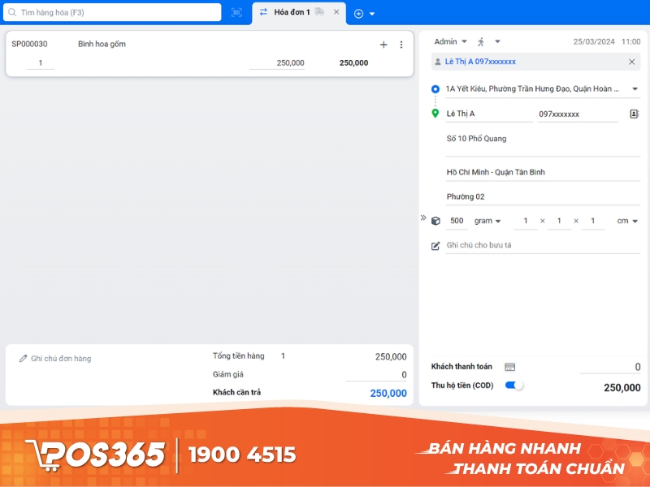Screen dimensions: 650x487
Task: Click the Khách cần trả total 250,000
Action: tap(388, 393)
